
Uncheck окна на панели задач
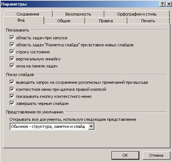(x=12, y=66)
